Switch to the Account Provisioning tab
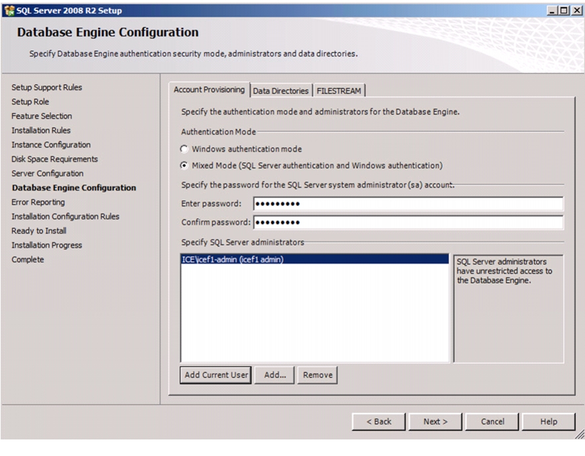This screenshot has height=456, width=585. tap(209, 90)
